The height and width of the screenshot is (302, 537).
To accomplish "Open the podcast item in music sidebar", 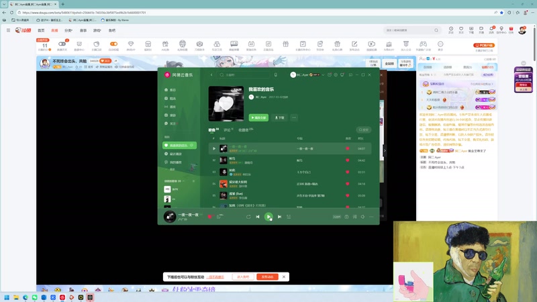I will tap(170, 107).
